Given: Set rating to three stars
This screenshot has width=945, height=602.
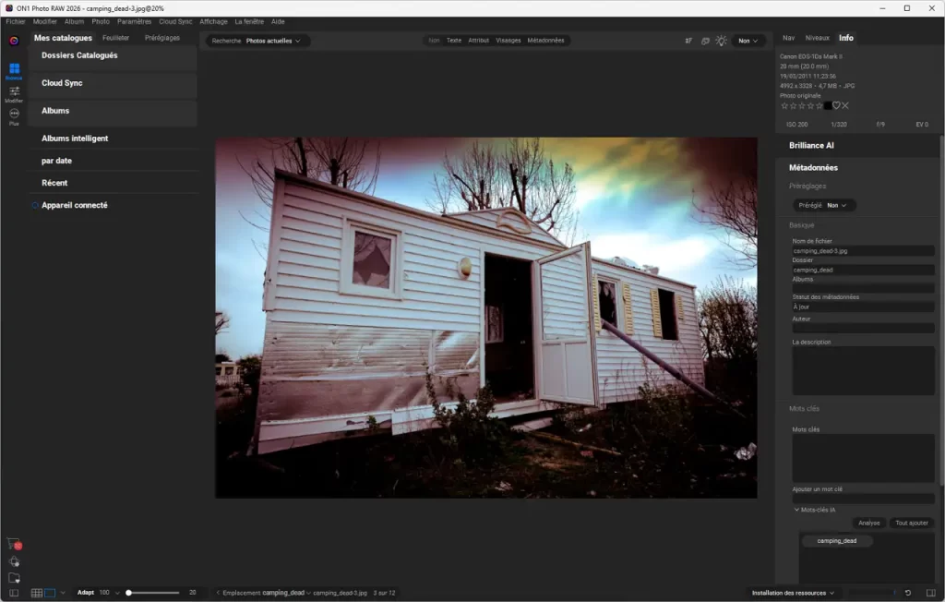Looking at the screenshot, I should click(802, 105).
